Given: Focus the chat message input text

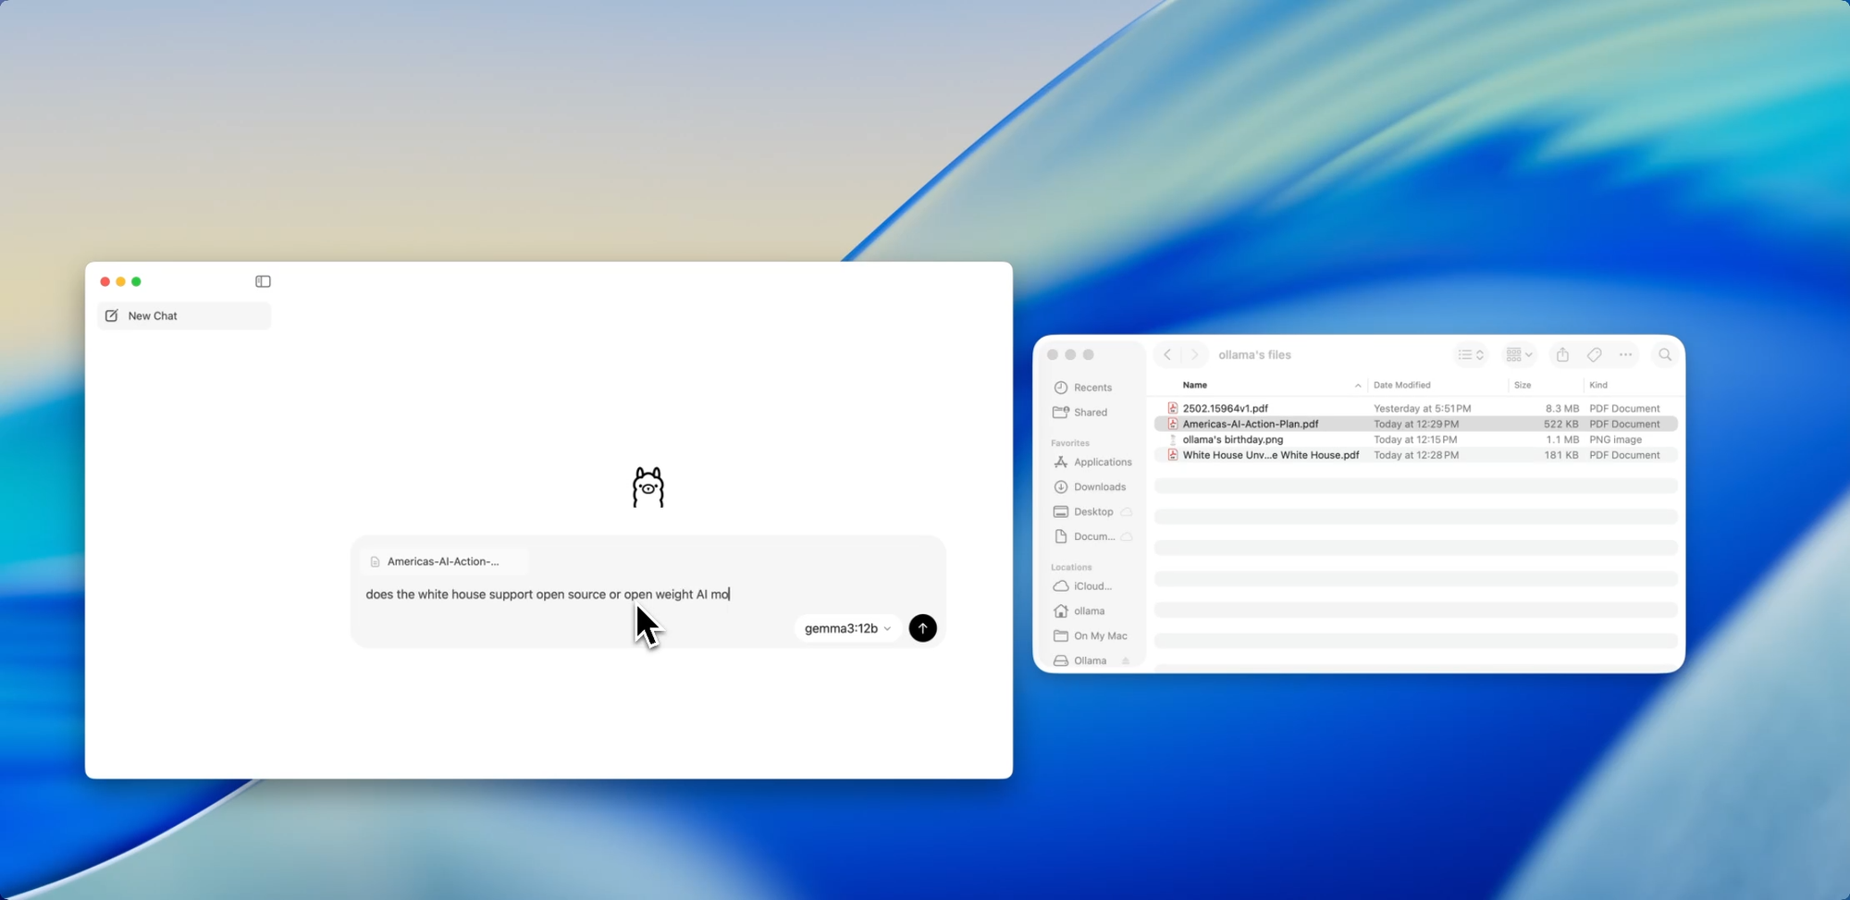Looking at the screenshot, I should (548, 594).
